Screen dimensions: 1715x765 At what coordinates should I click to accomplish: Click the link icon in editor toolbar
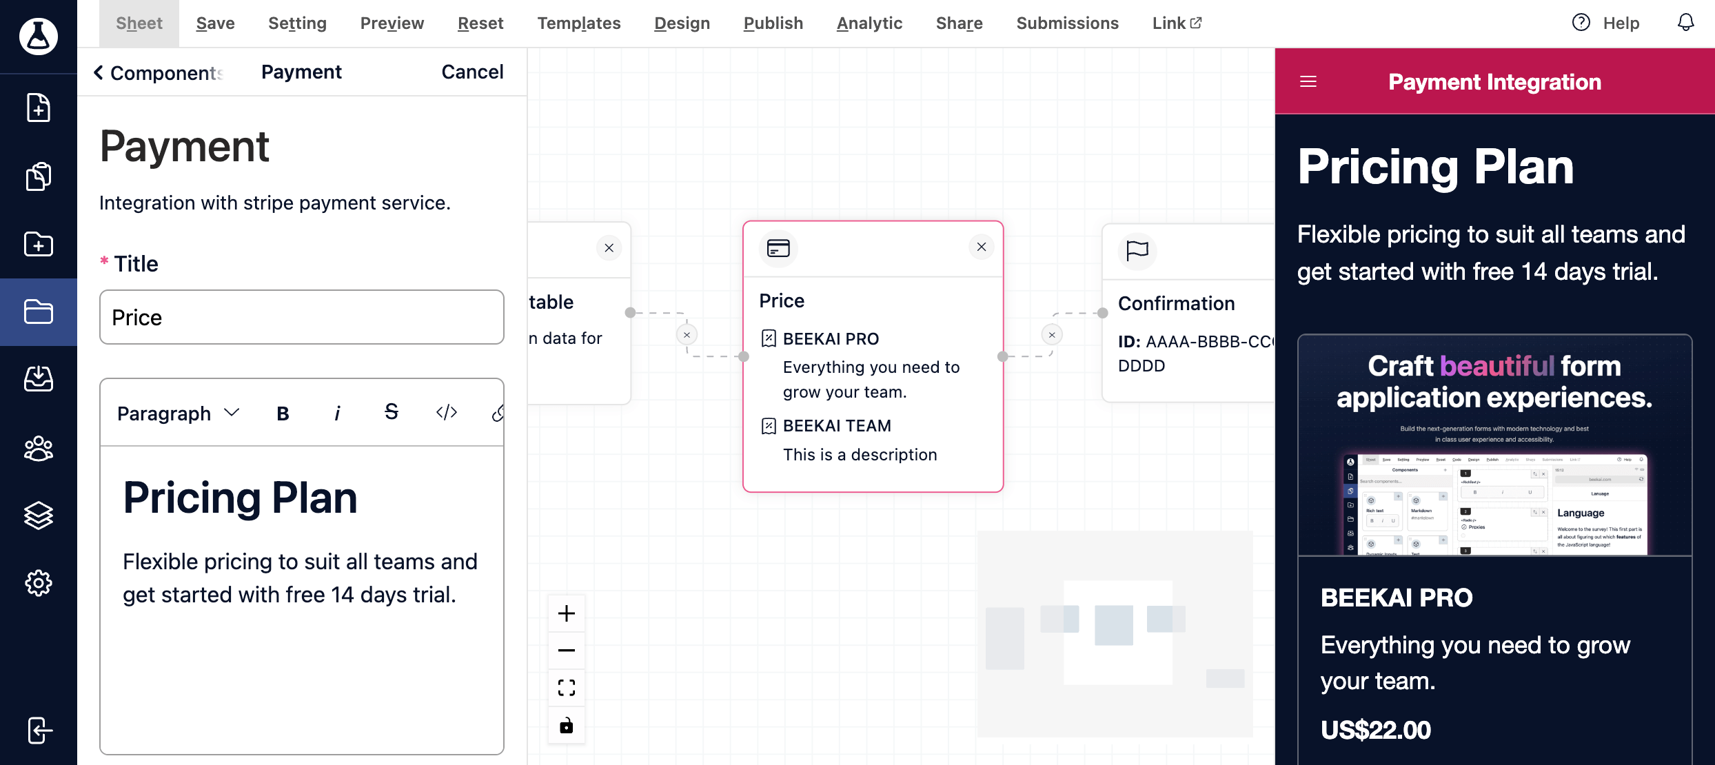tap(498, 413)
